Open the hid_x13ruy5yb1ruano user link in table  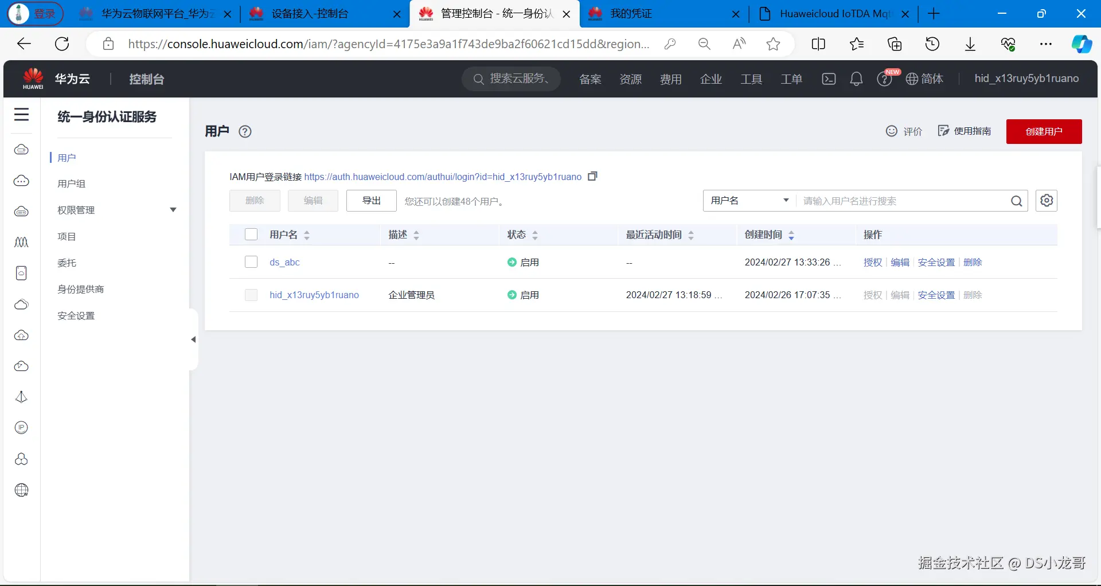click(x=314, y=295)
